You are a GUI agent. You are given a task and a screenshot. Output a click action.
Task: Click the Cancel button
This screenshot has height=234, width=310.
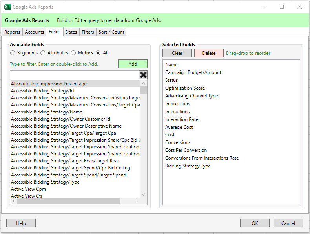288,223
